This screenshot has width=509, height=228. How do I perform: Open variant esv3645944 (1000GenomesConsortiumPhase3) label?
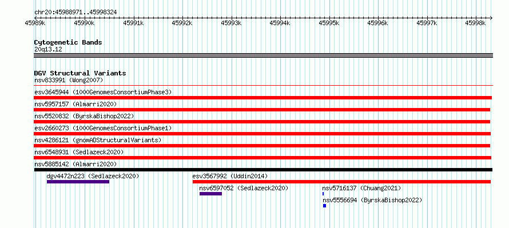[103, 92]
